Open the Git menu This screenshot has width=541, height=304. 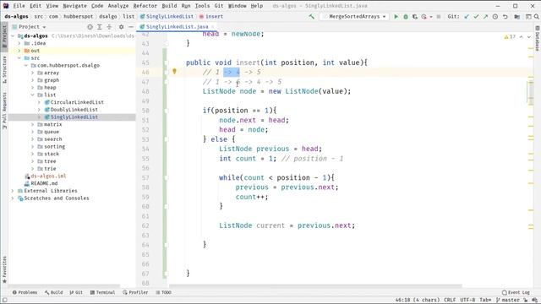(219, 6)
